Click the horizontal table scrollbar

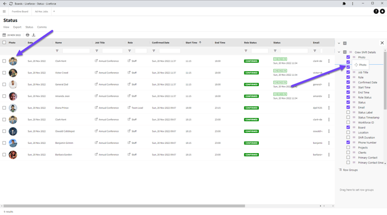(x=124, y=206)
